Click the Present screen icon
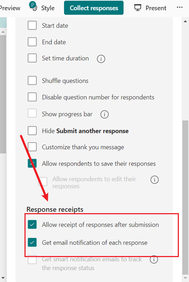Image resolution: width=189 pixels, height=282 pixels. pos(137,8)
